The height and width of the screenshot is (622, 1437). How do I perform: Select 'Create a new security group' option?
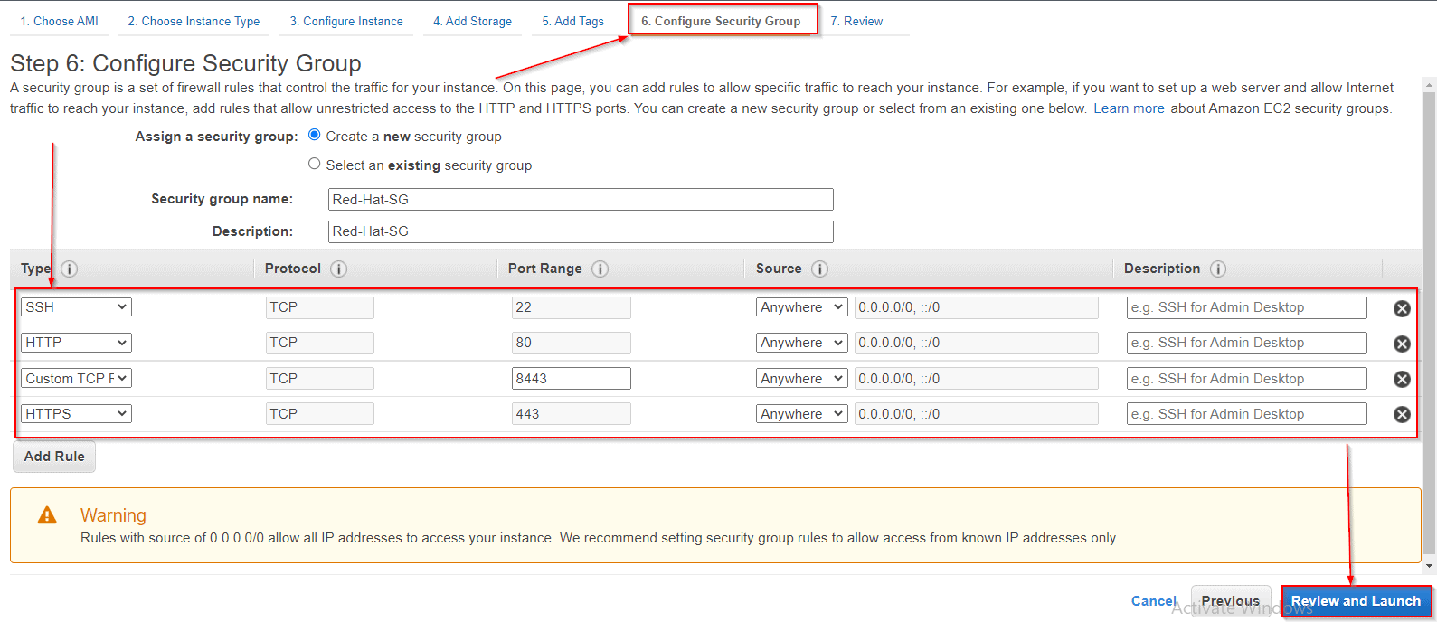click(315, 135)
